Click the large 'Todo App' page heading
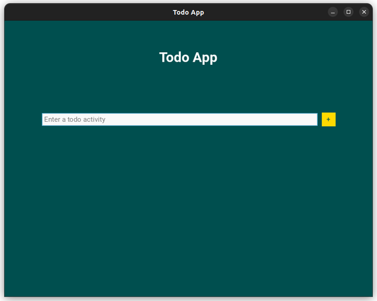 point(188,58)
